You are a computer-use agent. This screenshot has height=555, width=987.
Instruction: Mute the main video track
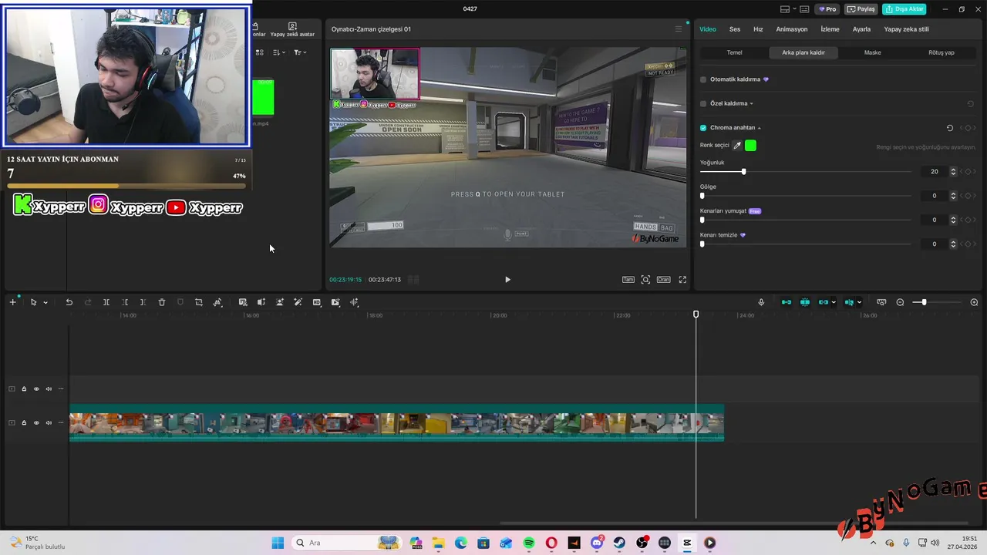(x=49, y=422)
